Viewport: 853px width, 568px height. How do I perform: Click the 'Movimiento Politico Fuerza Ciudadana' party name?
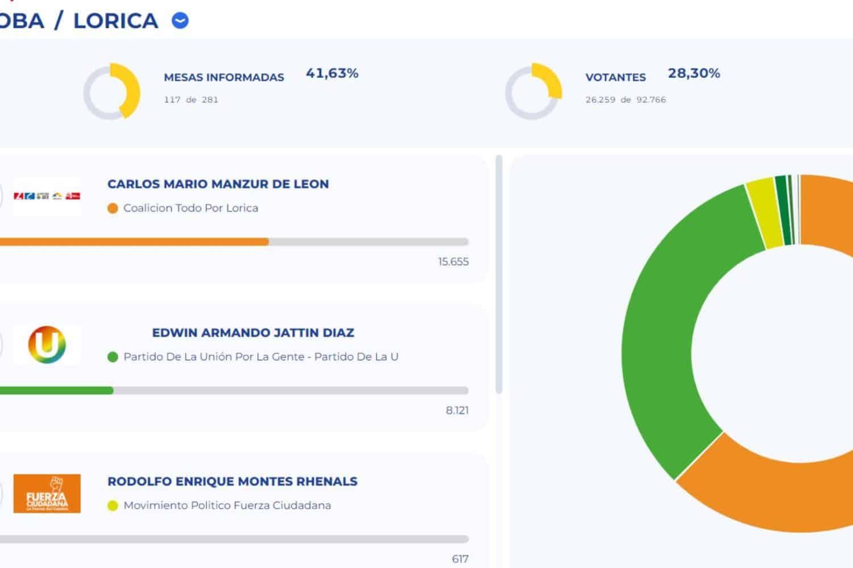coord(227,506)
